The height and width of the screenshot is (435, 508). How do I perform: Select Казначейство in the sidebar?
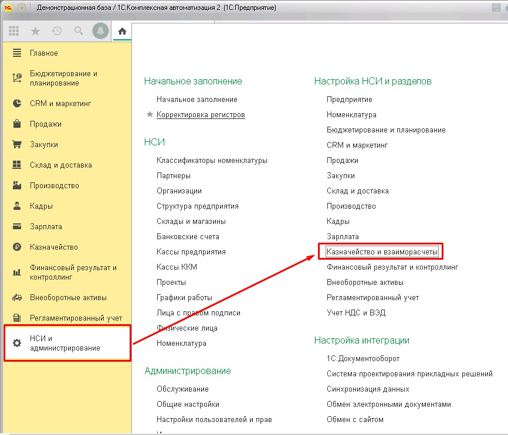[53, 247]
